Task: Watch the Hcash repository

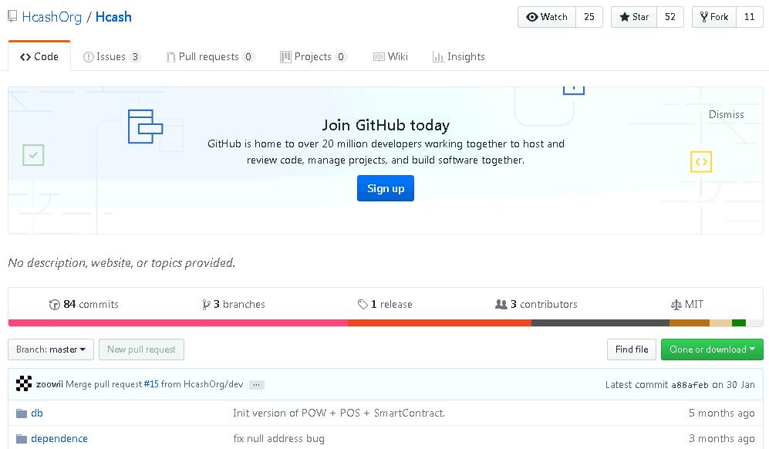Action: point(547,17)
